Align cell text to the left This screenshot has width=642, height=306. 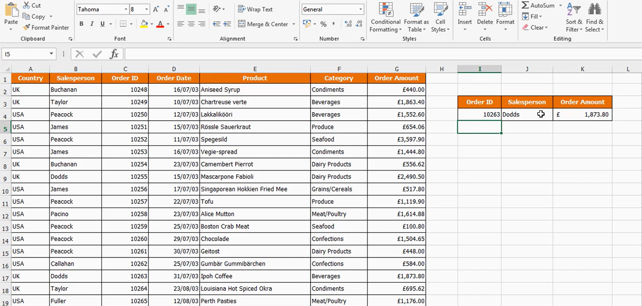pyautogui.click(x=181, y=24)
